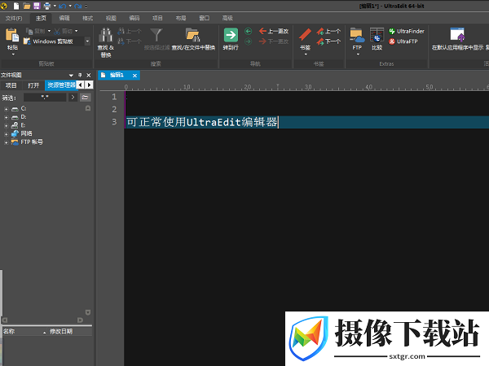This screenshot has height=366, width=489.
Task: Go to next bookmark (下一个)
Action: [x=328, y=41]
